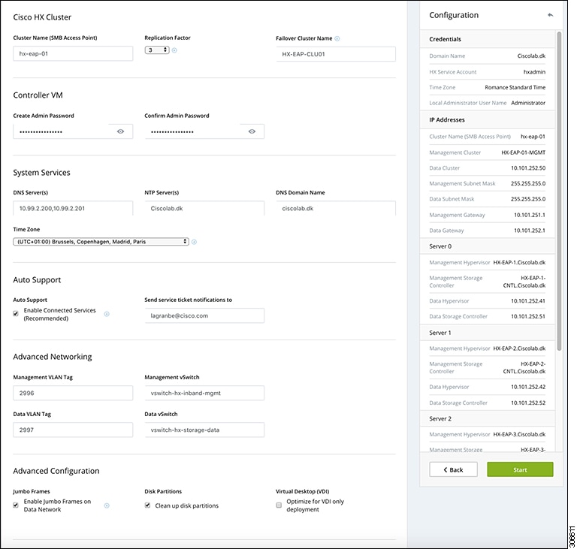Click the Start button
This screenshot has height=549, width=577.
pos(520,469)
